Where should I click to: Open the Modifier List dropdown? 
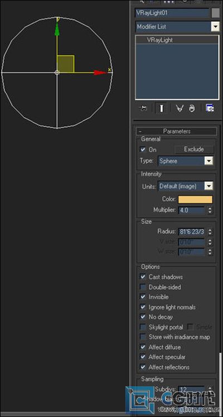pyautogui.click(x=214, y=27)
